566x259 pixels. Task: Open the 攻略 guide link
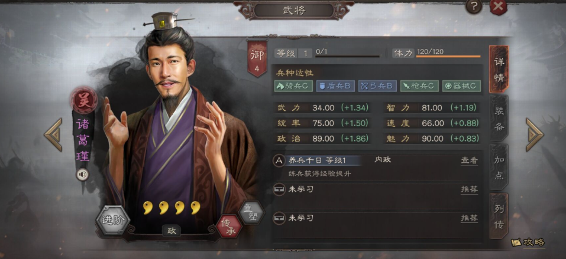(x=529, y=242)
